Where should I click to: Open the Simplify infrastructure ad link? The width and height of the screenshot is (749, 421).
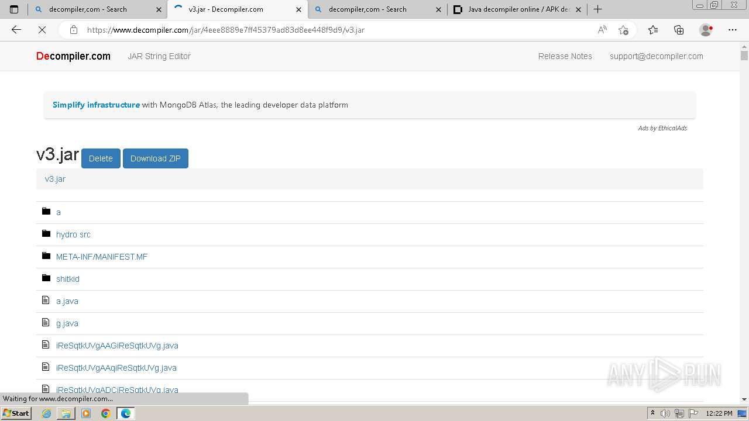96,105
